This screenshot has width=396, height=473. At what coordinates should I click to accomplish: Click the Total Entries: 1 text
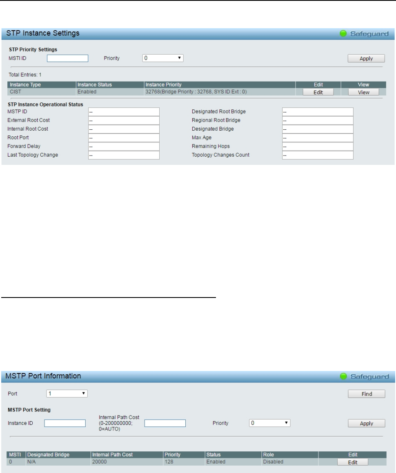coord(25,75)
